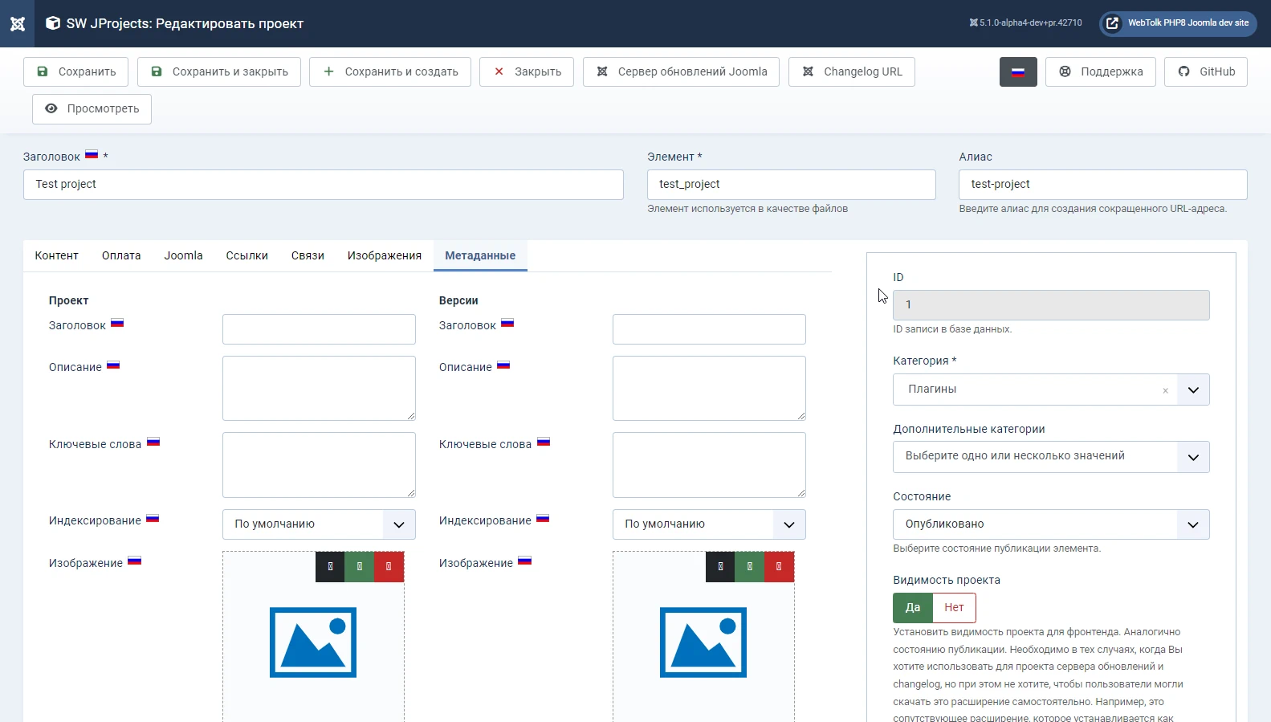Click Project image placeholder picture
The image size is (1271, 722).
[313, 642]
